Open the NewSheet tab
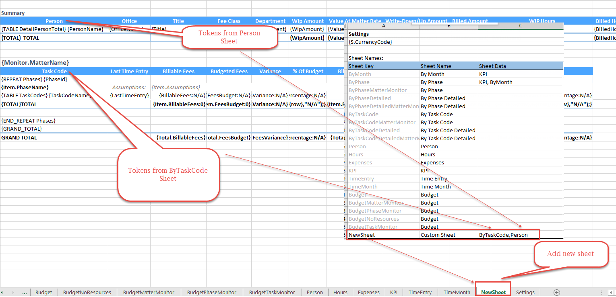The width and height of the screenshot is (616, 297). [493, 292]
